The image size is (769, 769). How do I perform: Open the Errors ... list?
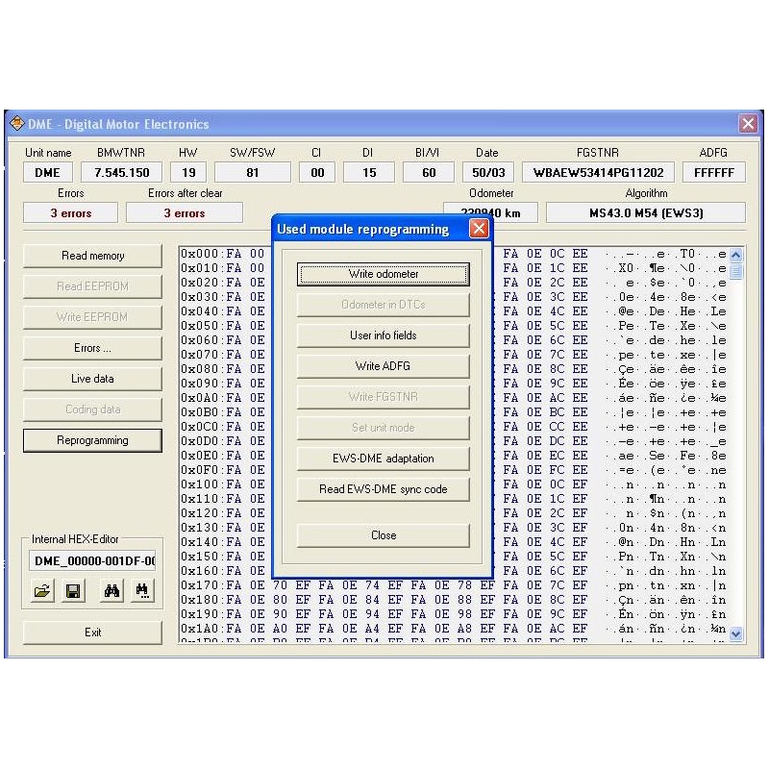(92, 348)
